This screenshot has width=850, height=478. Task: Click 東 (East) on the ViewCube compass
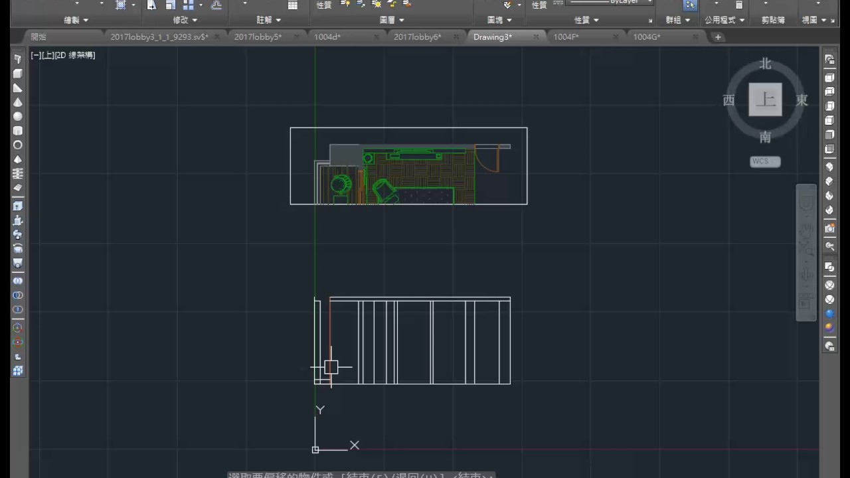click(802, 100)
